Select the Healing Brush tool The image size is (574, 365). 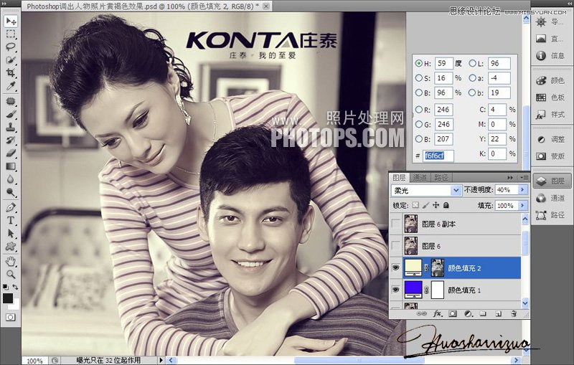click(11, 101)
